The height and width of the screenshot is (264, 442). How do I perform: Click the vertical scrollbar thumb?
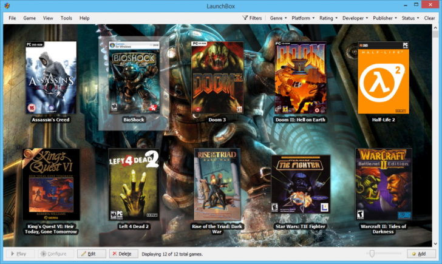435,34
